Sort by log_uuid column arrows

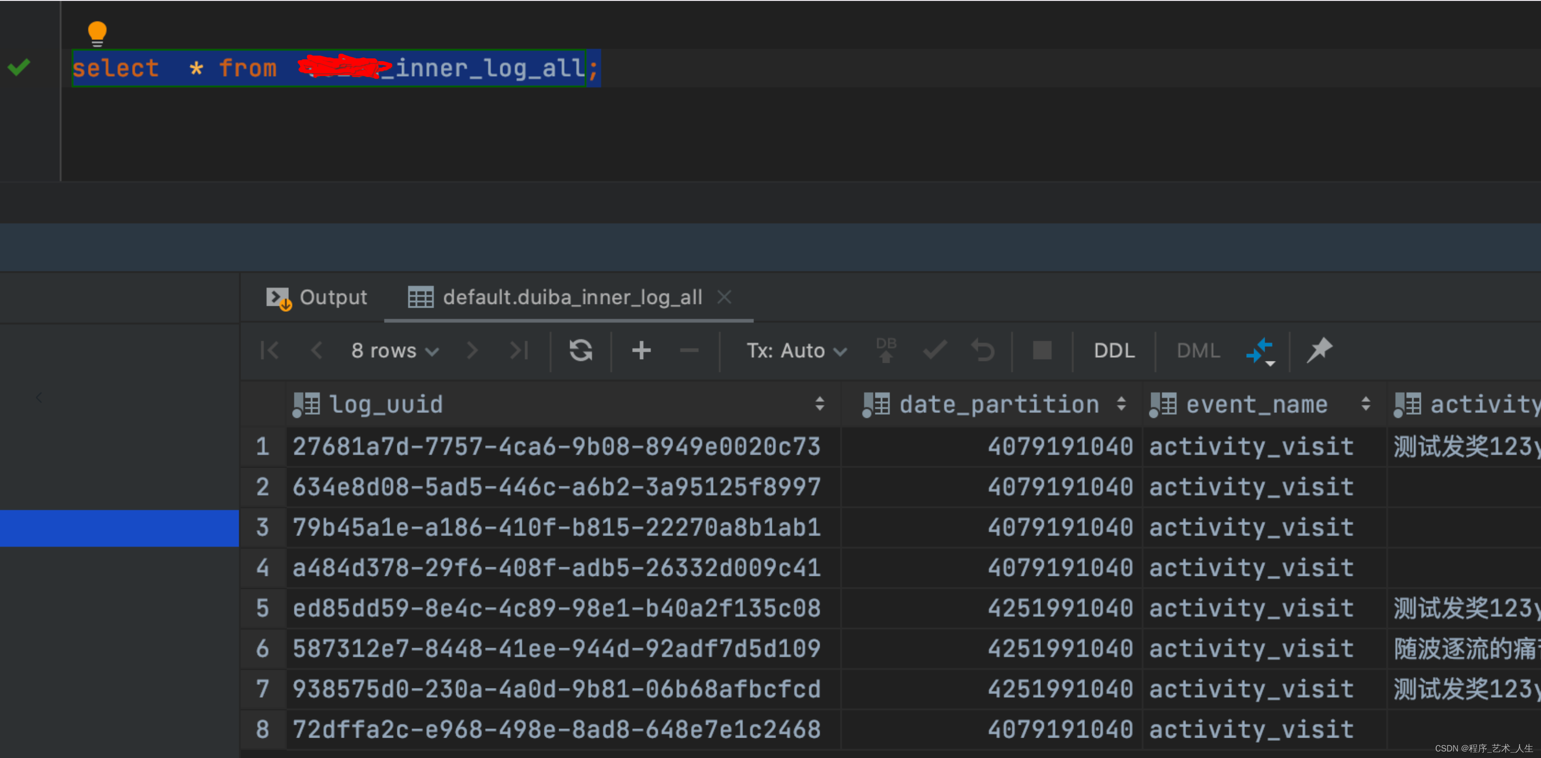click(x=820, y=404)
